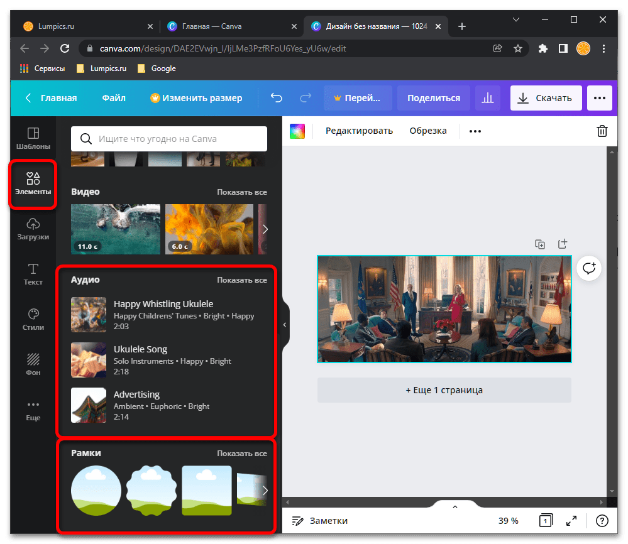Select the 6.0 с orange video thumbnail
This screenshot has height=544, width=628.
coord(209,229)
